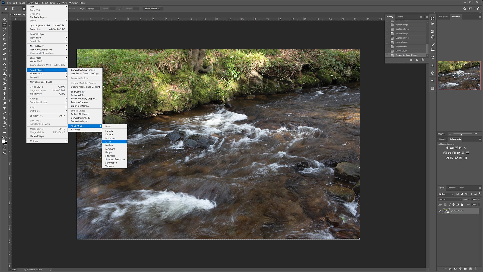483x272 pixels.
Task: Toggle the layer filtering switch
Action: [x=480, y=194]
